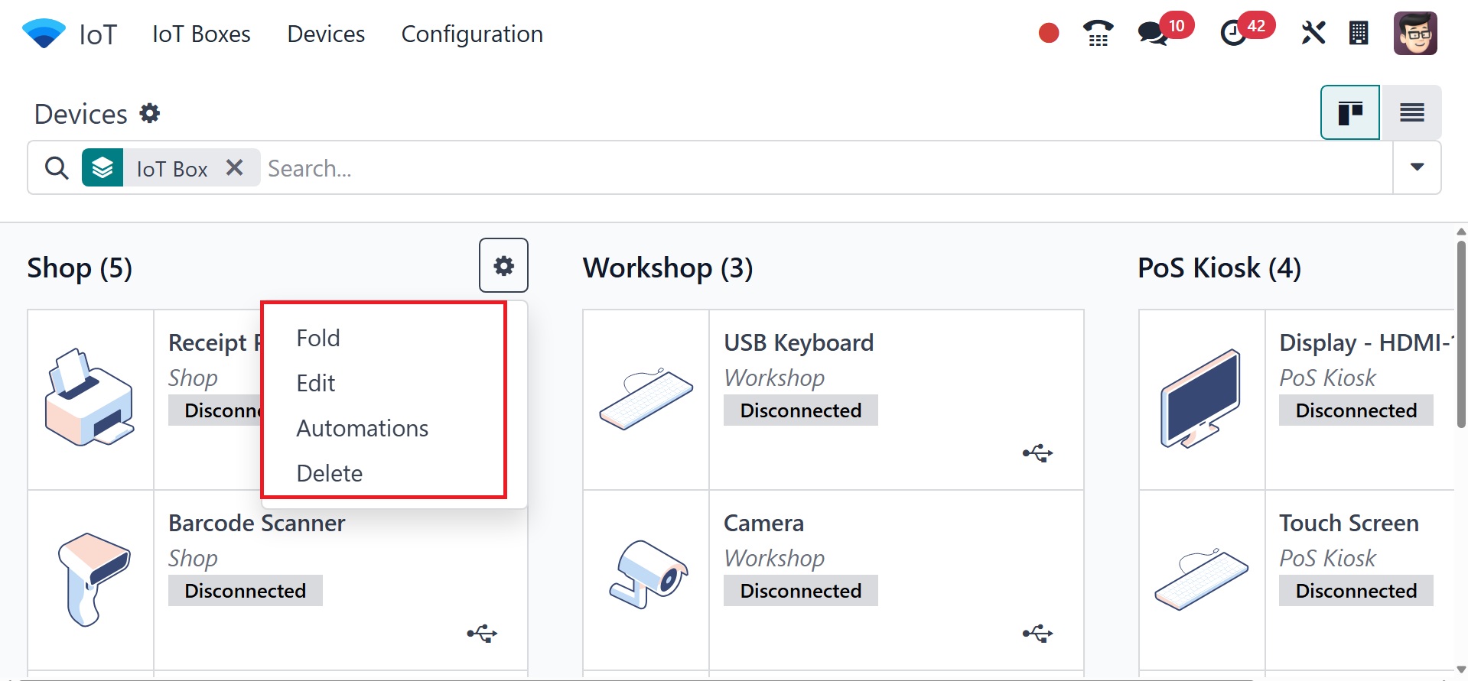Select Fold from the column menu
1468x681 pixels.
[x=318, y=338]
